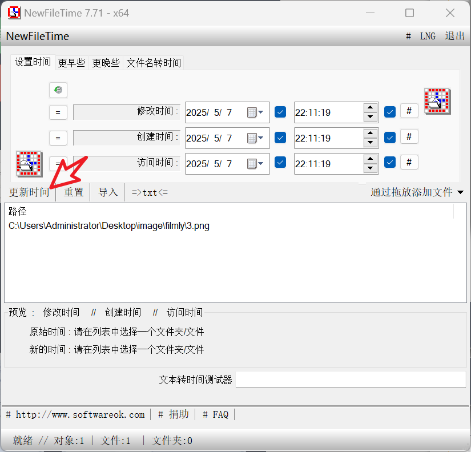The height and width of the screenshot is (452, 471).
Task: Select the '#' icon in the title bar area
Action: coord(408,36)
